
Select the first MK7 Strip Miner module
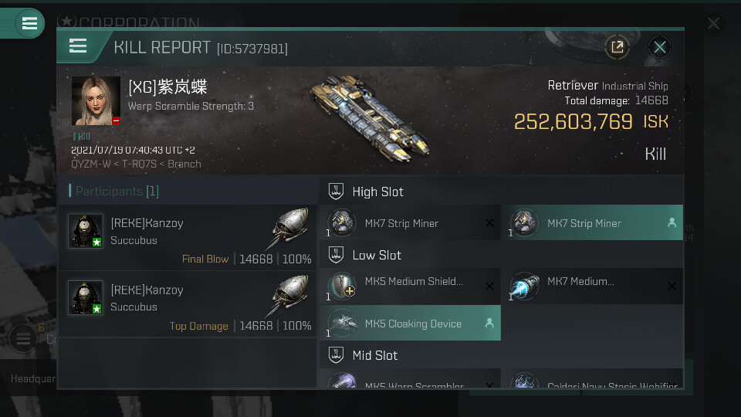(410, 222)
